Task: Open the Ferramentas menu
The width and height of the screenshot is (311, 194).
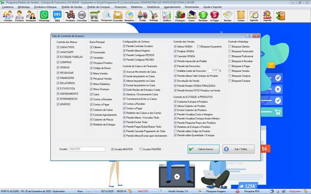Action: coord(192,7)
